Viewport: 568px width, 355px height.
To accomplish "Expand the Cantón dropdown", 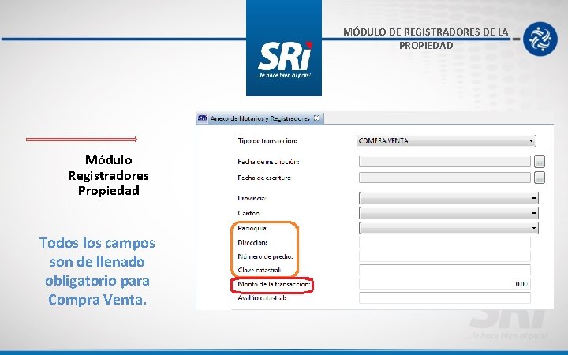I will point(448,213).
